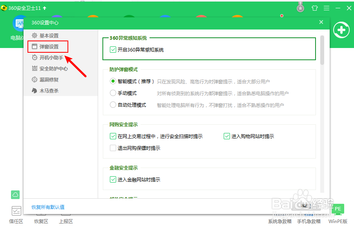Toggle 进入金融网站时提示 checkbox
This screenshot has height=227, width=354.
coord(113,179)
